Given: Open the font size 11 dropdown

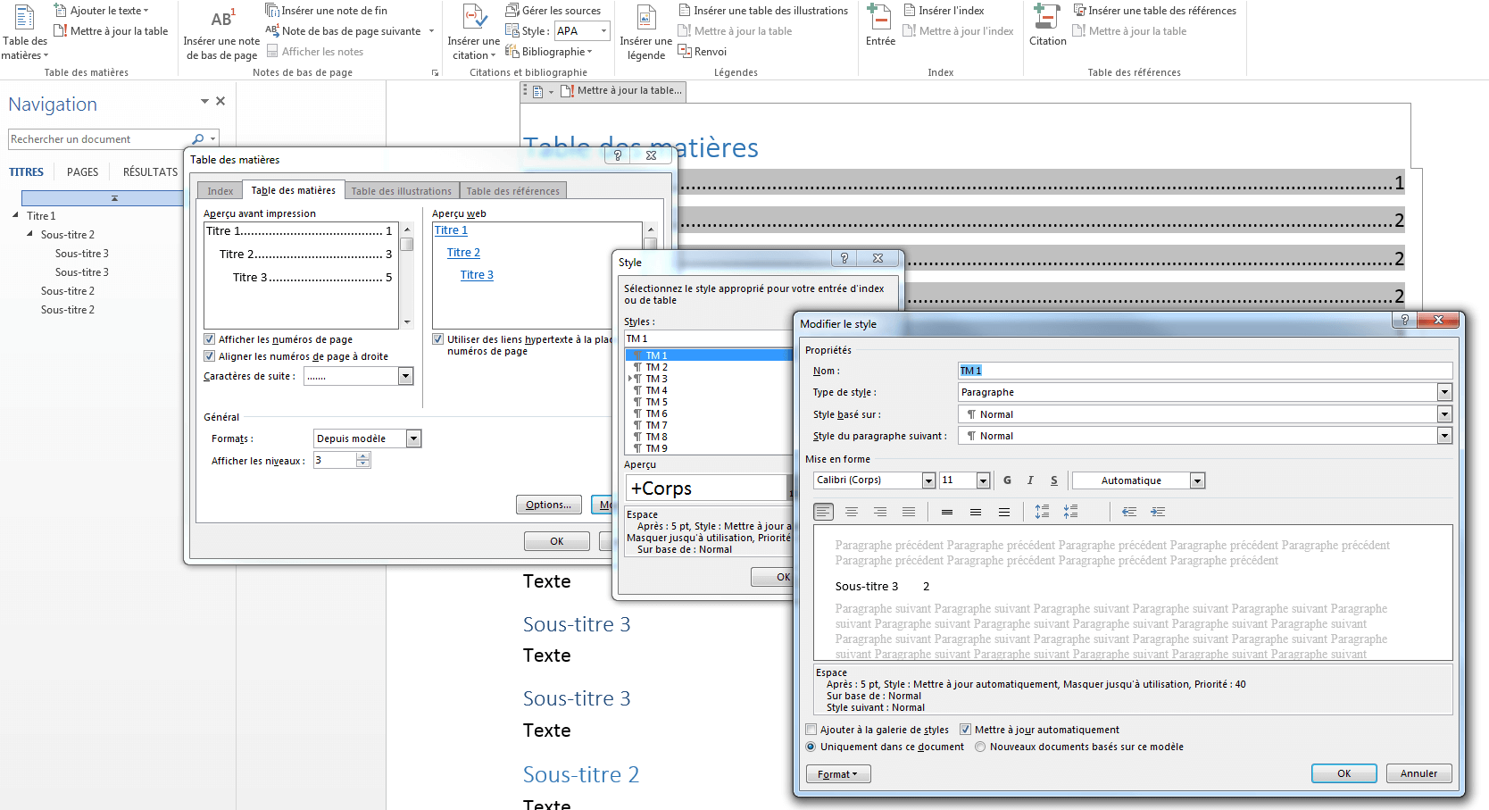Looking at the screenshot, I should click(983, 480).
